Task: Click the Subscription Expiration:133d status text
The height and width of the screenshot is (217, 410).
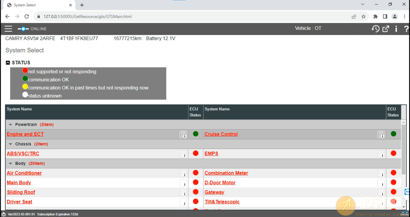Action: [x=58, y=214]
